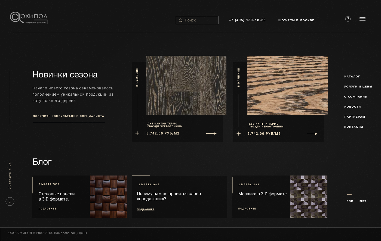The width and height of the screenshot is (381, 241).
Task: Open the grey 3-D mosaic blog image
Action: pyautogui.click(x=309, y=197)
